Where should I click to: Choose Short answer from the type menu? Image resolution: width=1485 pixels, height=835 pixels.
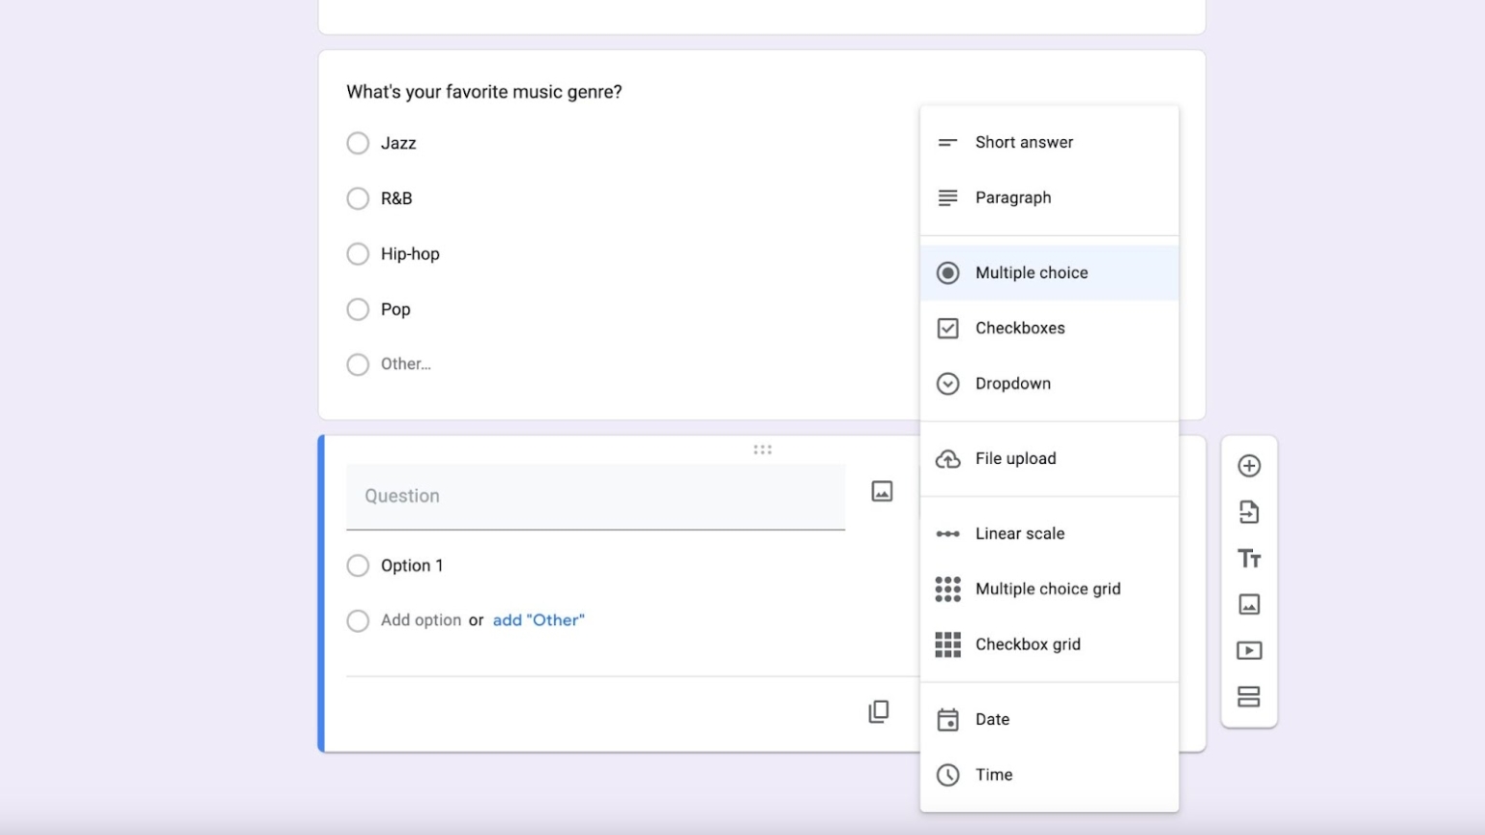point(1024,142)
